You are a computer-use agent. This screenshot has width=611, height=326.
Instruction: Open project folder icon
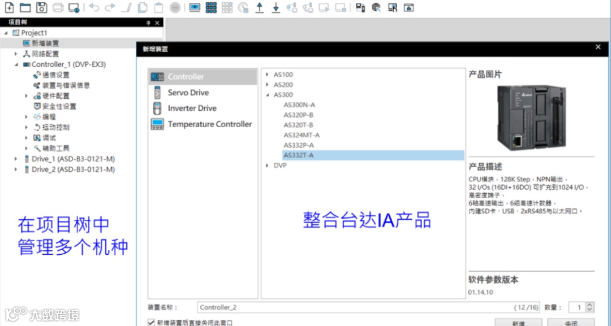[25, 7]
